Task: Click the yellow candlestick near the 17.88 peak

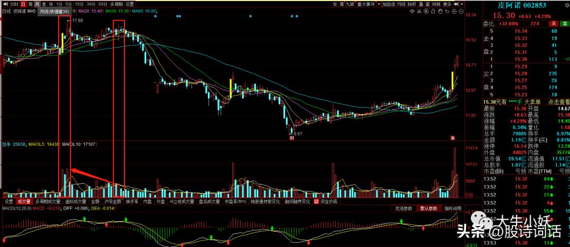Action: pos(62,43)
